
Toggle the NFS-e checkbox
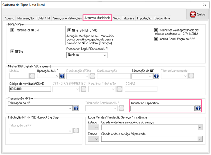point(12,52)
